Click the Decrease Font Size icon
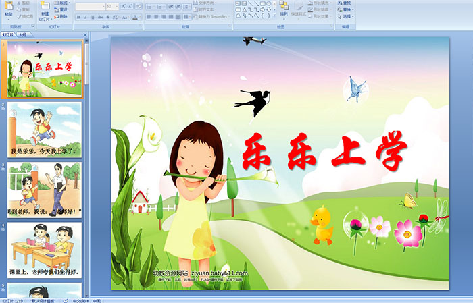473x303 pixels. [x=130, y=6]
